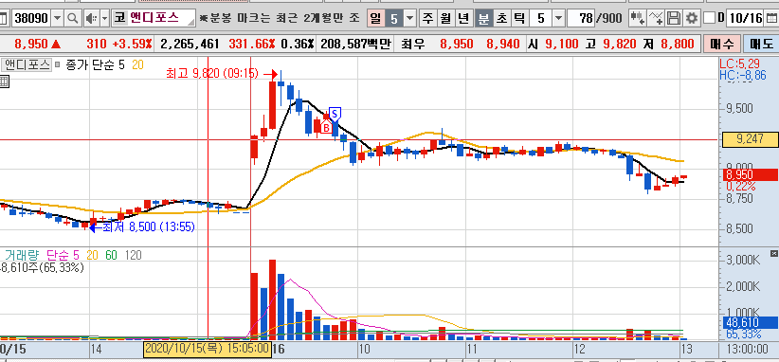Click the trading volume 2,265,461 value
Viewport: 779px width, 362px height.
[x=190, y=44]
